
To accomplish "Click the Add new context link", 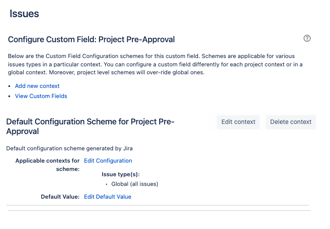I will 37,86.
